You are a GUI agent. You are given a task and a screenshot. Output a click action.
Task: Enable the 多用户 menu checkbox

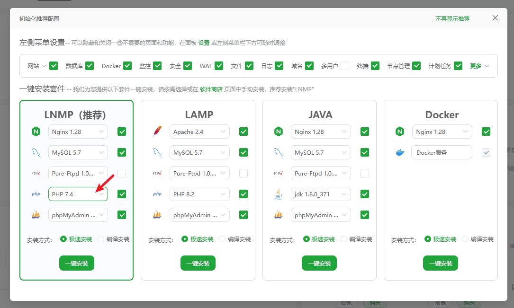tap(344, 66)
